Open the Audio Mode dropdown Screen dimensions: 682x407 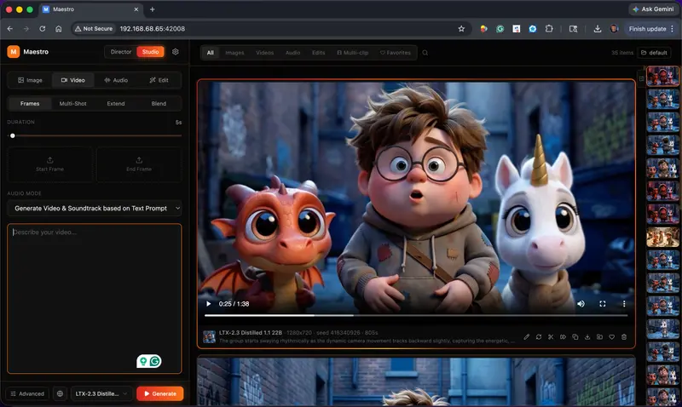click(94, 208)
